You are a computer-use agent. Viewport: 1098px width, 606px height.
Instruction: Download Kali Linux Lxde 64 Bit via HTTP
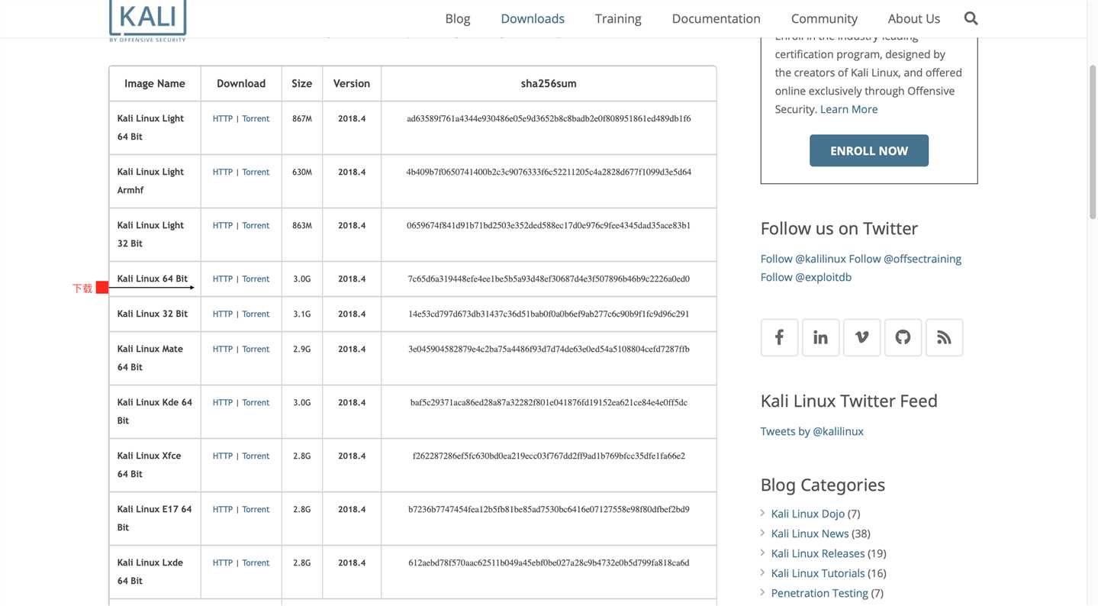(223, 562)
